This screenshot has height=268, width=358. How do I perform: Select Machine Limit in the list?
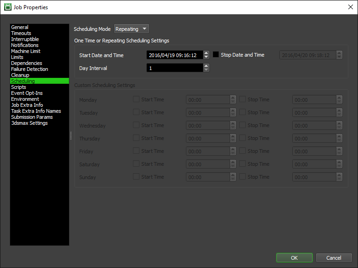tap(40, 51)
